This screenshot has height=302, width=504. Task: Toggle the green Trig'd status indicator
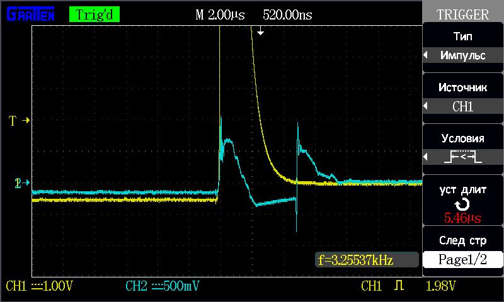(94, 14)
